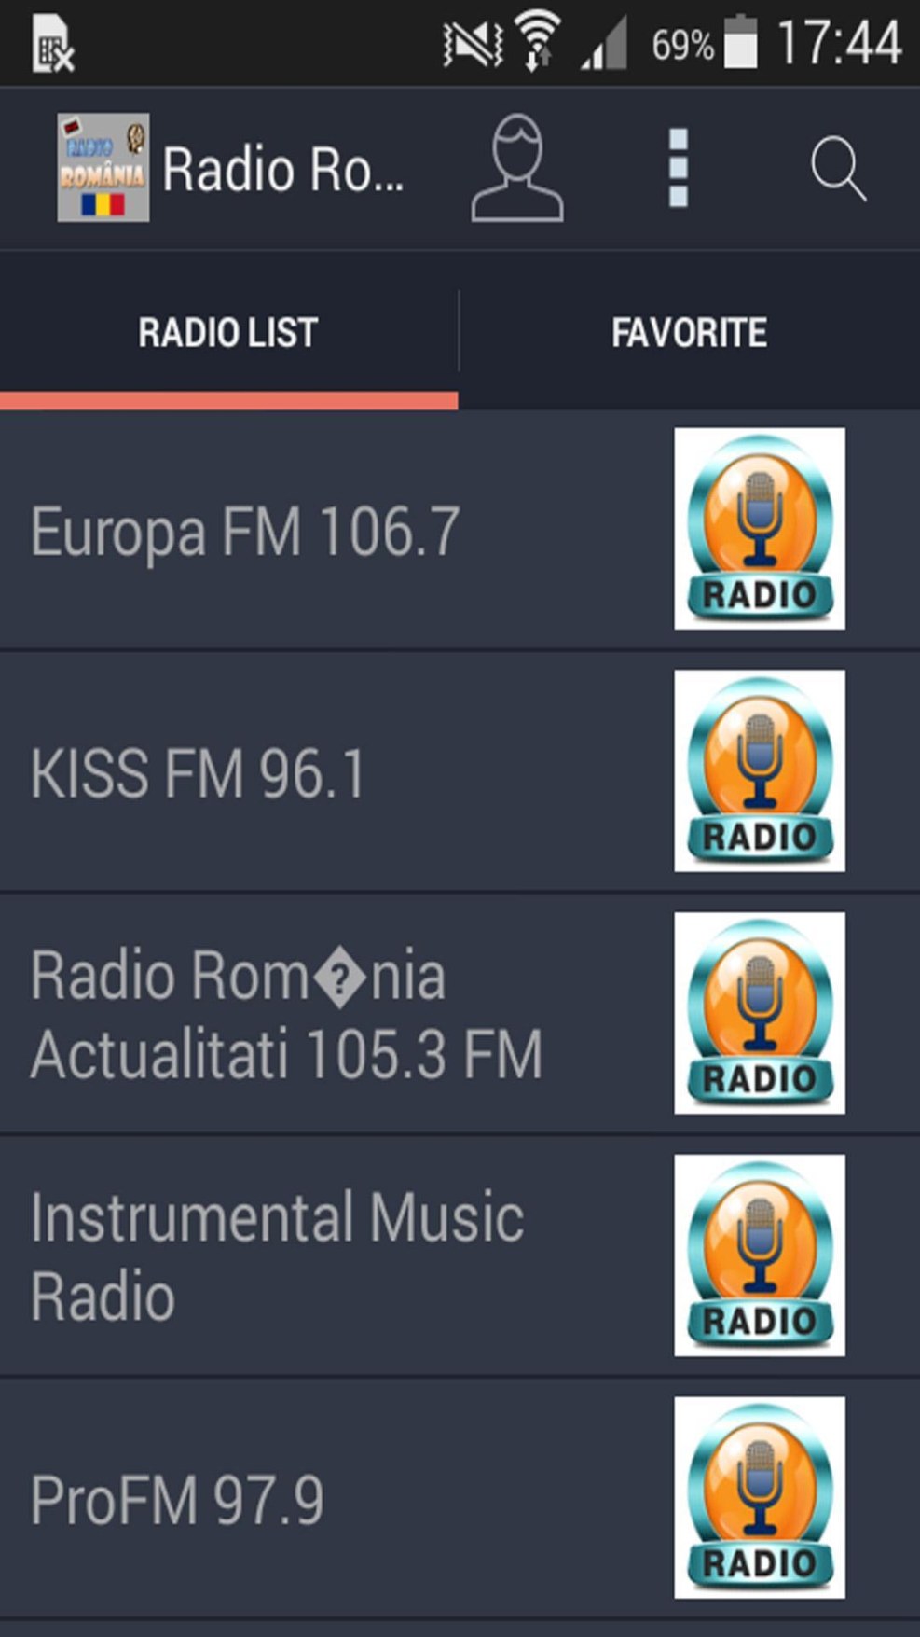Tap Radio Romania Actualitati's microphone icon
Viewport: 920px width, 1637px height.
(x=760, y=1013)
